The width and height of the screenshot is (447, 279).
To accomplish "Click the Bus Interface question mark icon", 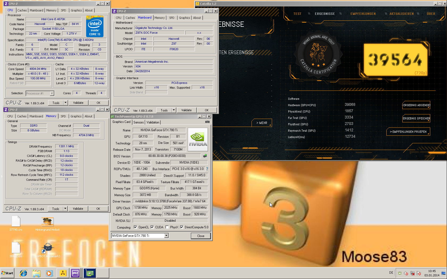I will pos(207,169).
